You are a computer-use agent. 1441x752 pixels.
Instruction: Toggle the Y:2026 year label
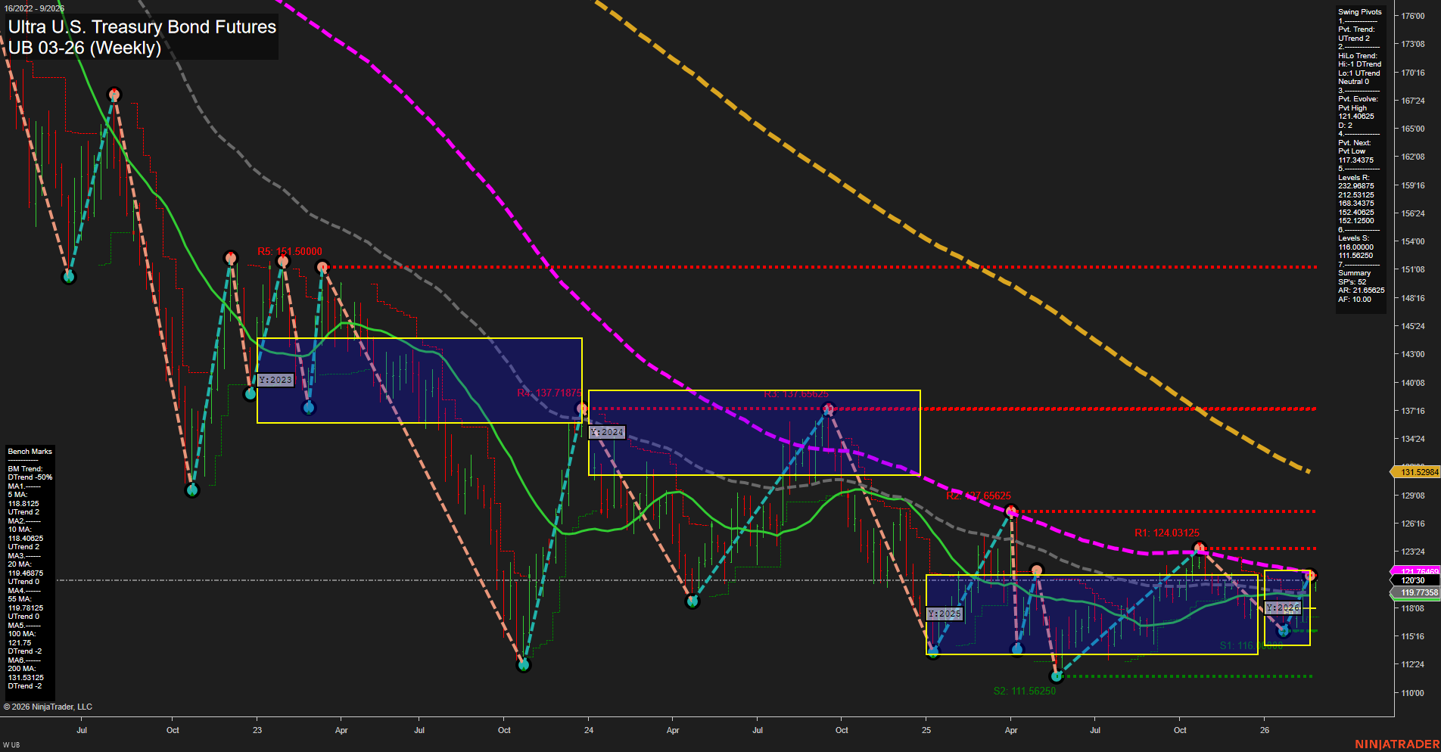(1281, 607)
